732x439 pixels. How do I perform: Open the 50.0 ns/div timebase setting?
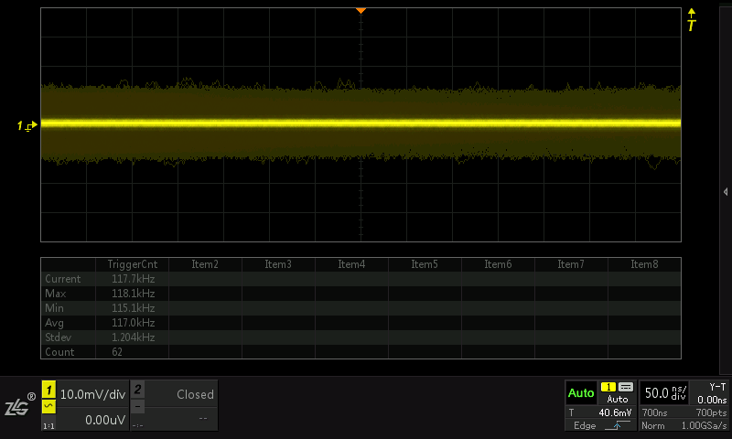coord(664,392)
